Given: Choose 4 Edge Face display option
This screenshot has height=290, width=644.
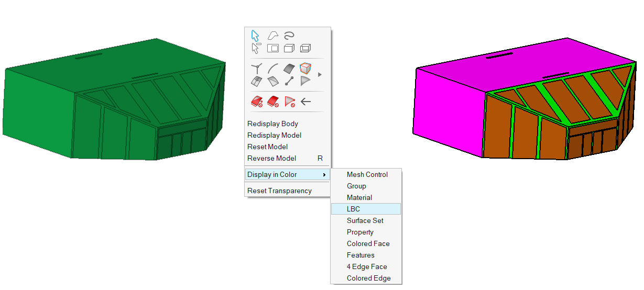Looking at the screenshot, I should point(366,266).
